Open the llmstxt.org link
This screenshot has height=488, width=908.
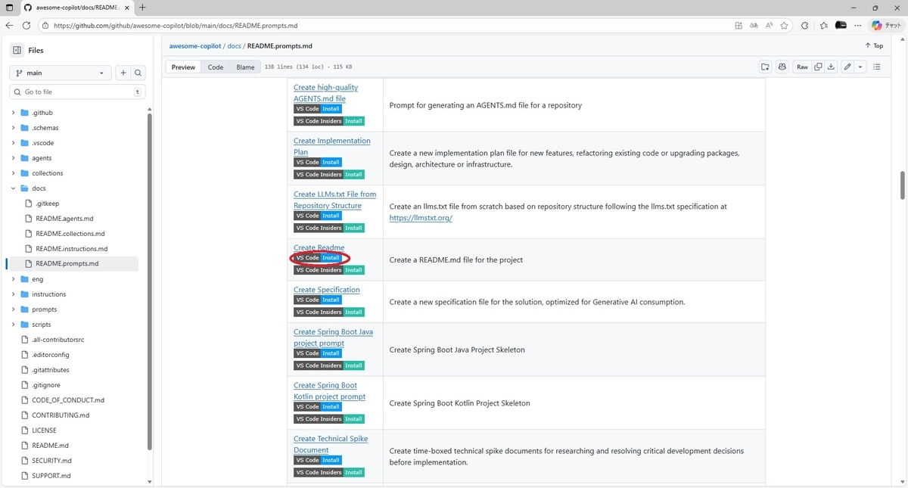pos(421,217)
